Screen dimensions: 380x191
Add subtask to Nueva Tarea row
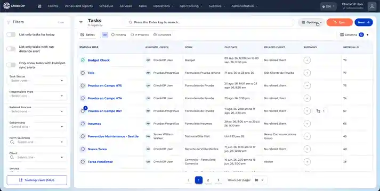(307, 149)
